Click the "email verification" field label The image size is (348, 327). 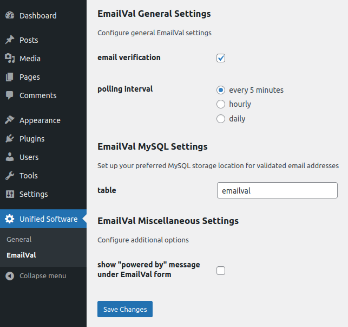click(129, 57)
